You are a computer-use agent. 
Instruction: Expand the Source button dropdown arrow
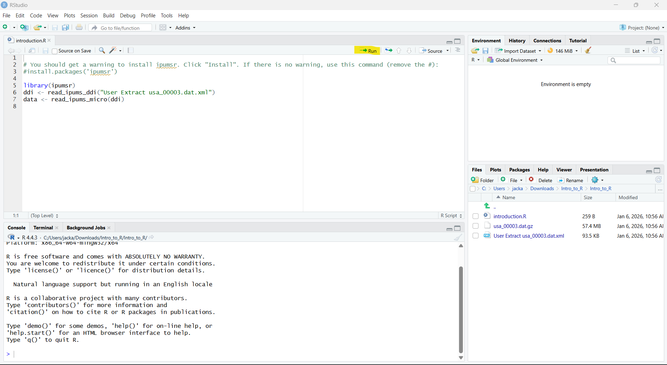click(x=448, y=51)
